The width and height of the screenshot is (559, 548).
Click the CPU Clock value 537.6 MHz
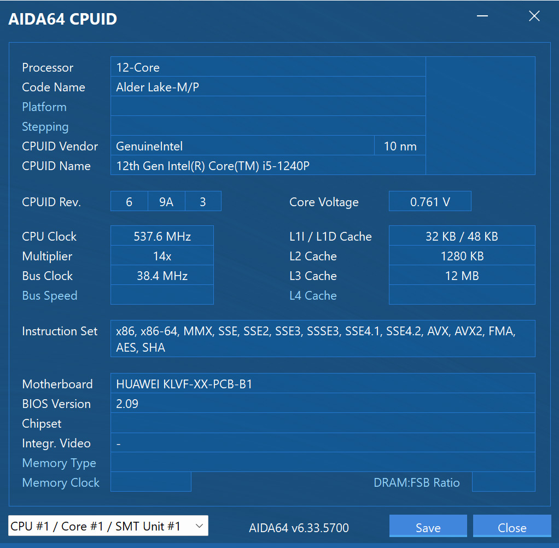(x=162, y=236)
